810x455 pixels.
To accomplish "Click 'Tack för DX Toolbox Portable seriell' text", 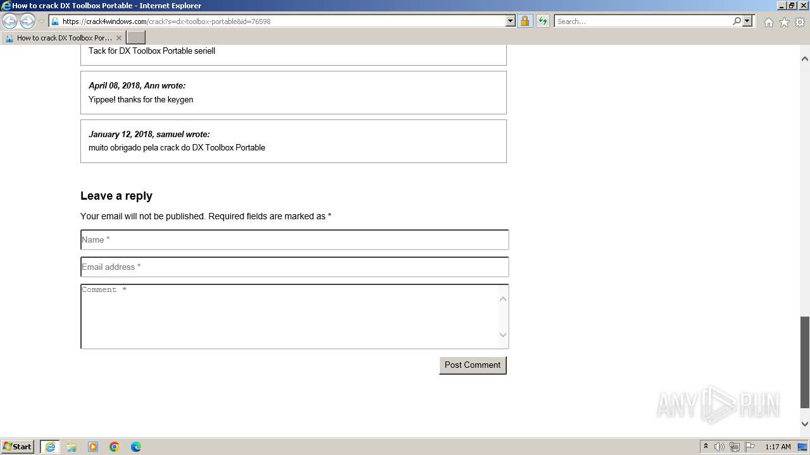I will [152, 51].
